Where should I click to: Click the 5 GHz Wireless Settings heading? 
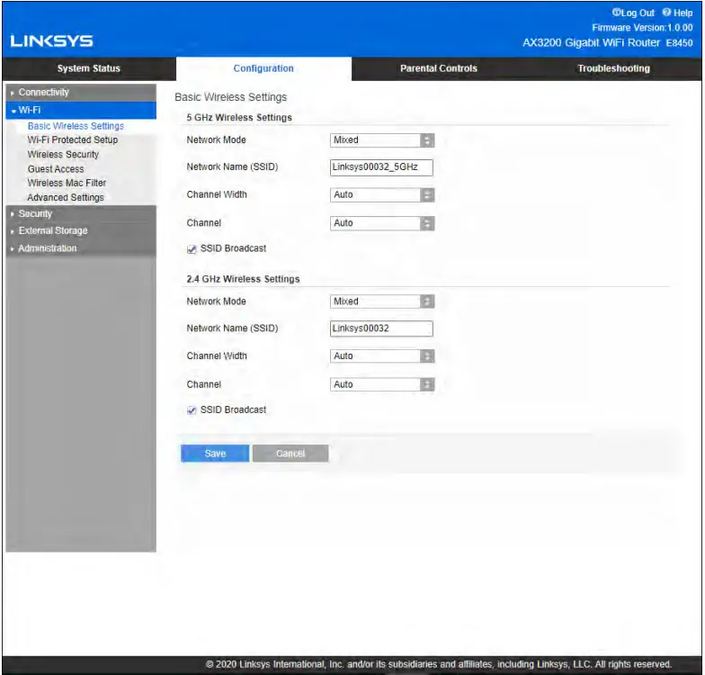(x=239, y=117)
